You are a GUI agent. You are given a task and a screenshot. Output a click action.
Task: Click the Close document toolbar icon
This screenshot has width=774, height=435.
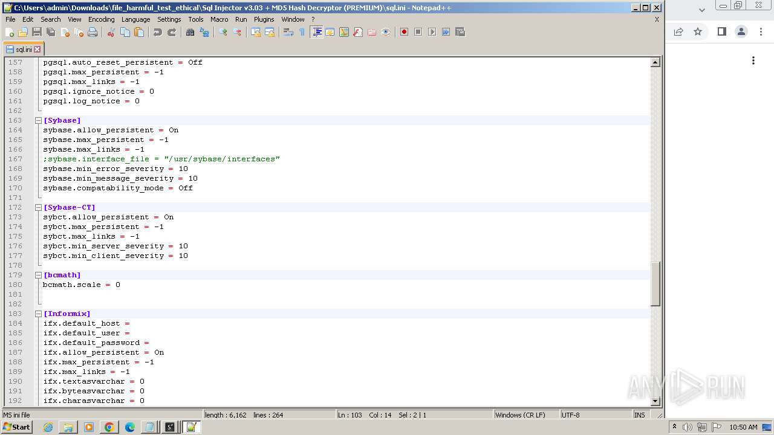65,32
